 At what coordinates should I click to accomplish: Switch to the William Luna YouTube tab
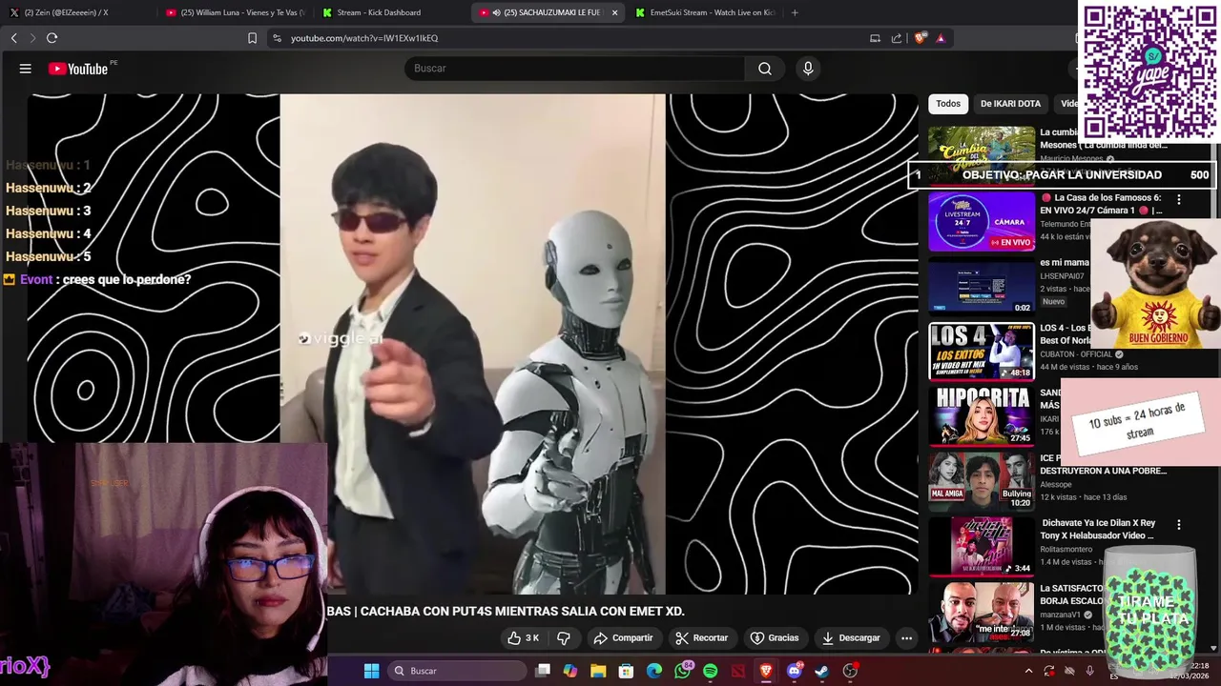tap(234, 12)
